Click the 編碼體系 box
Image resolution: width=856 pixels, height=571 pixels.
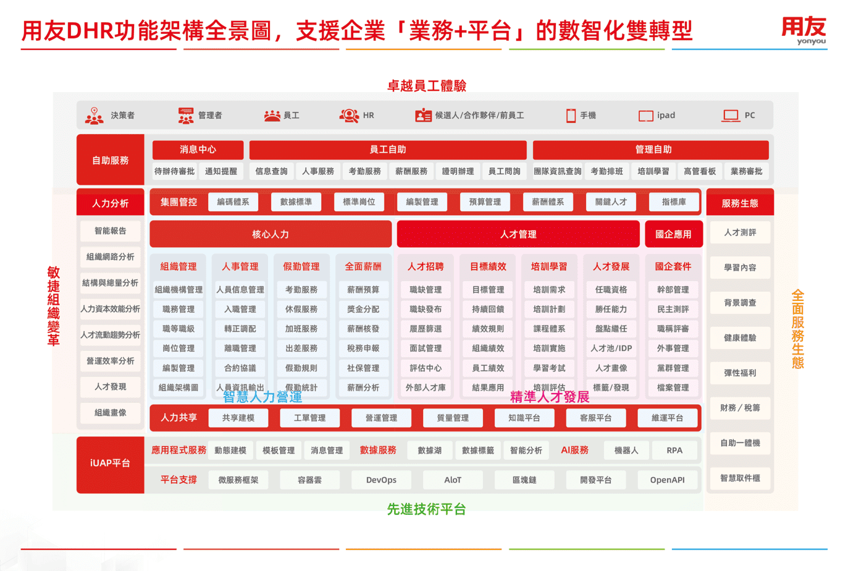(x=233, y=202)
